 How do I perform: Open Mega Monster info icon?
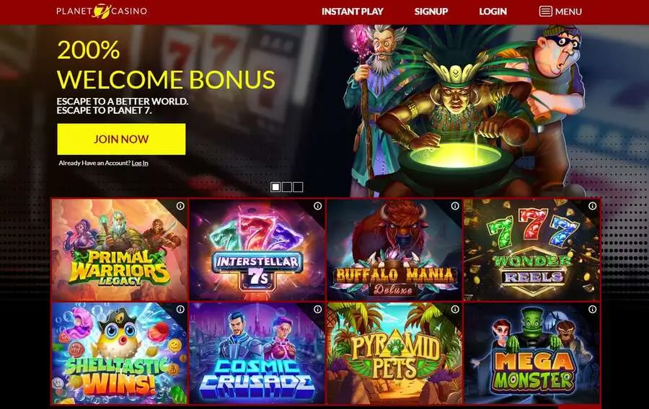(x=592, y=309)
